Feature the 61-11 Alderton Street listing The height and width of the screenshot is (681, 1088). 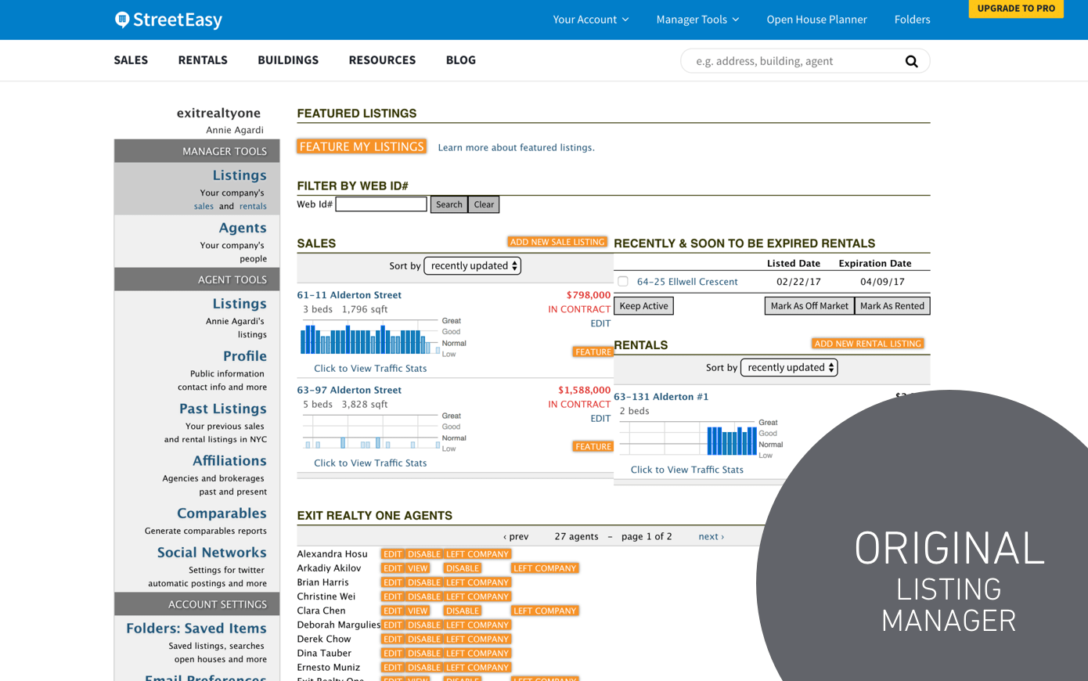click(593, 352)
